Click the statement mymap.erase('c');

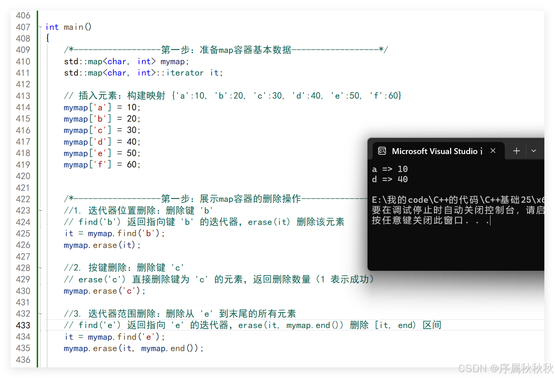pyautogui.click(x=105, y=291)
